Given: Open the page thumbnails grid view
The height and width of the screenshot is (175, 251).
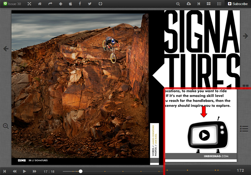Looking at the screenshot, I should [209, 4].
